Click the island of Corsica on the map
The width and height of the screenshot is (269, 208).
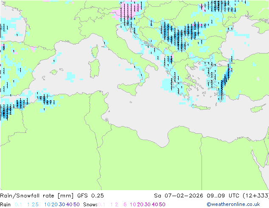coord(95,51)
